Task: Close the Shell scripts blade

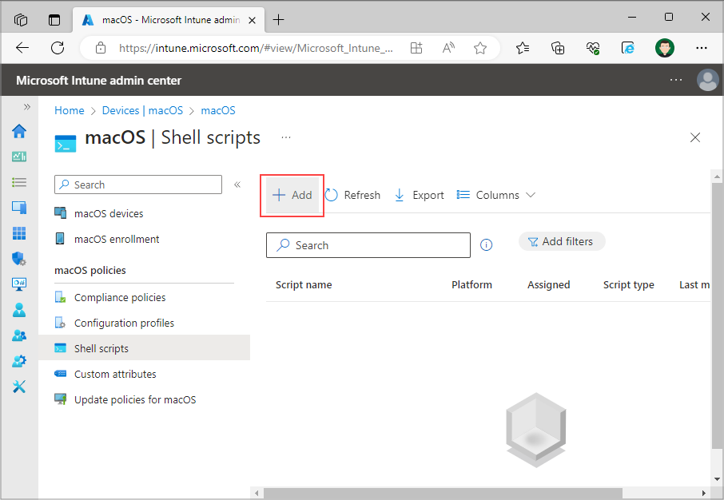Action: tap(695, 137)
